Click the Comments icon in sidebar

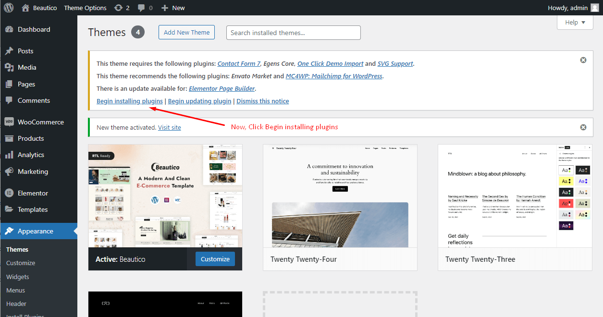(9, 100)
